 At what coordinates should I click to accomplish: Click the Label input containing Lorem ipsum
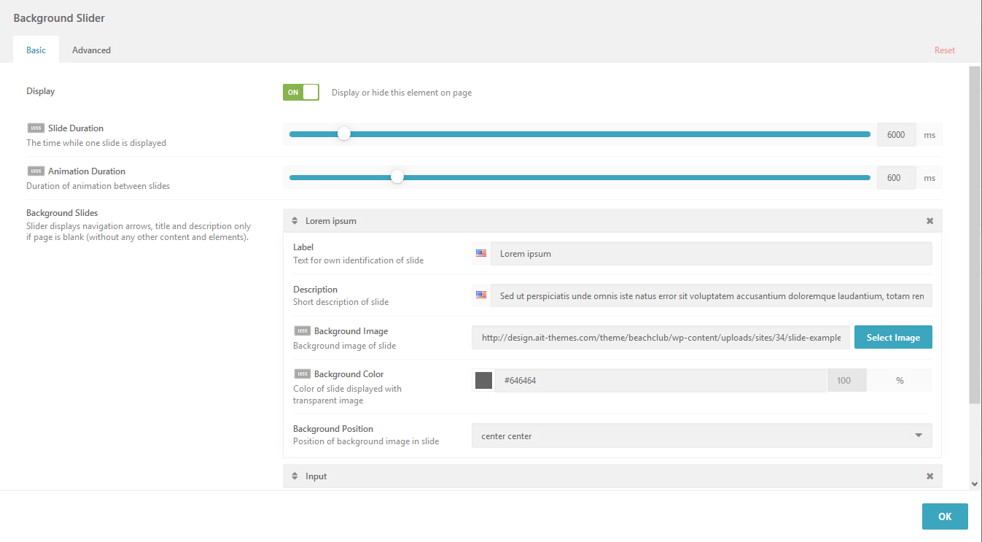click(711, 253)
